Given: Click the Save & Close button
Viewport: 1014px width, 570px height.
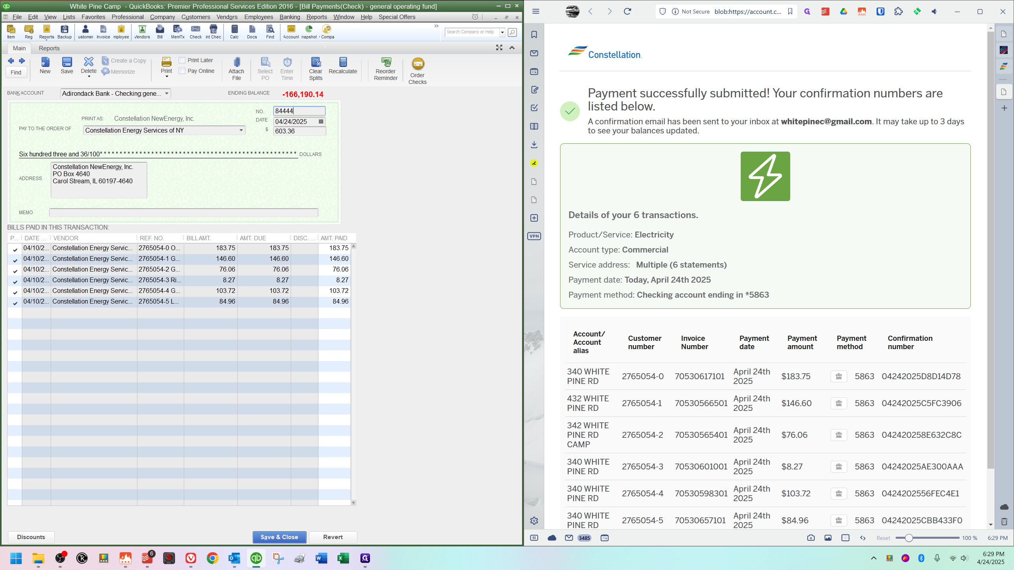Looking at the screenshot, I should 279,537.
